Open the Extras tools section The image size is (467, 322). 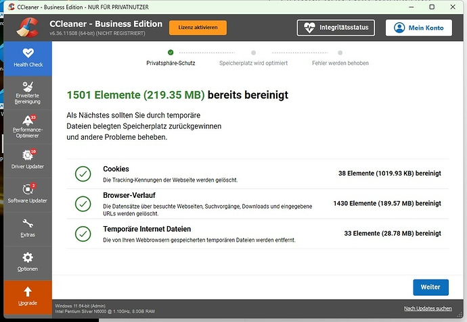pyautogui.click(x=28, y=229)
